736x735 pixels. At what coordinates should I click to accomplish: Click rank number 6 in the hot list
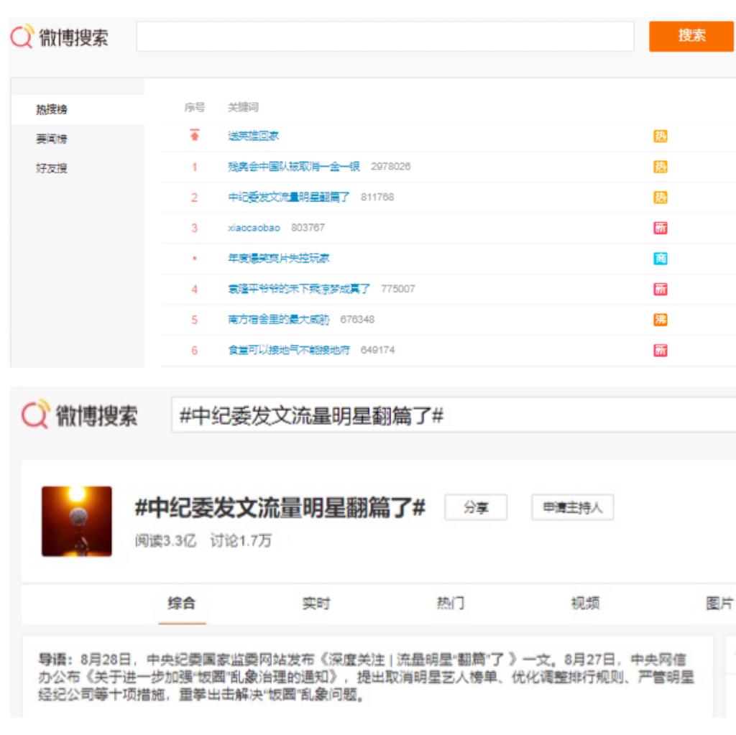[x=194, y=350]
